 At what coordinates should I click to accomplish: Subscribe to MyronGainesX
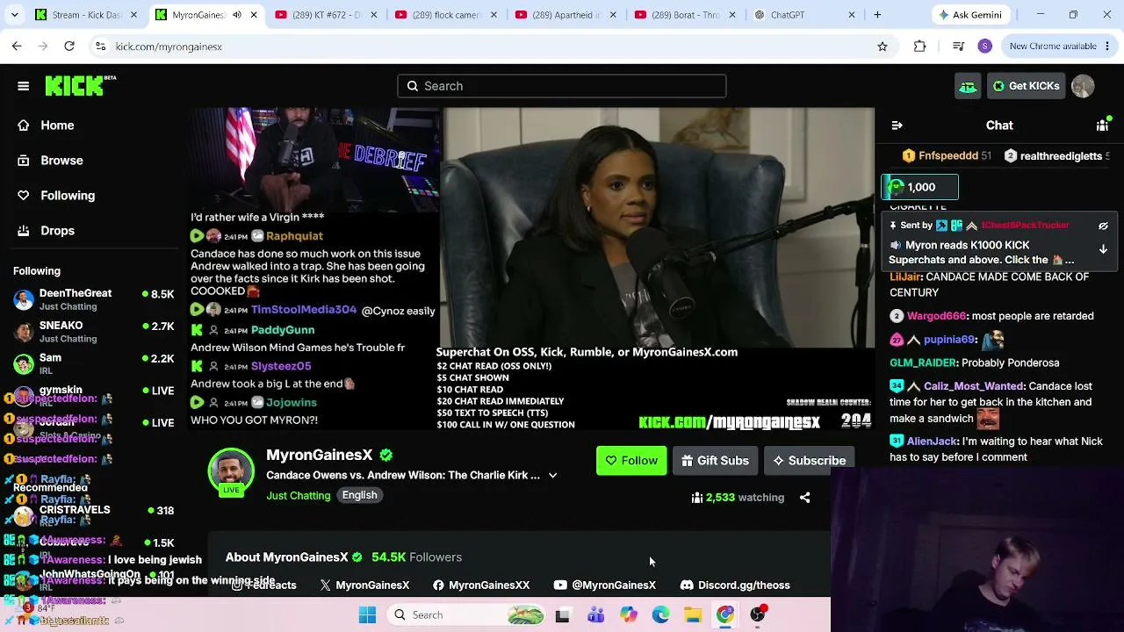[809, 461]
